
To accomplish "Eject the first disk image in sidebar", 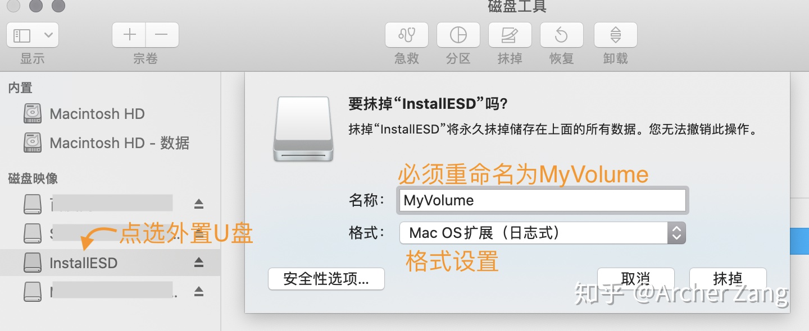I will pyautogui.click(x=199, y=204).
